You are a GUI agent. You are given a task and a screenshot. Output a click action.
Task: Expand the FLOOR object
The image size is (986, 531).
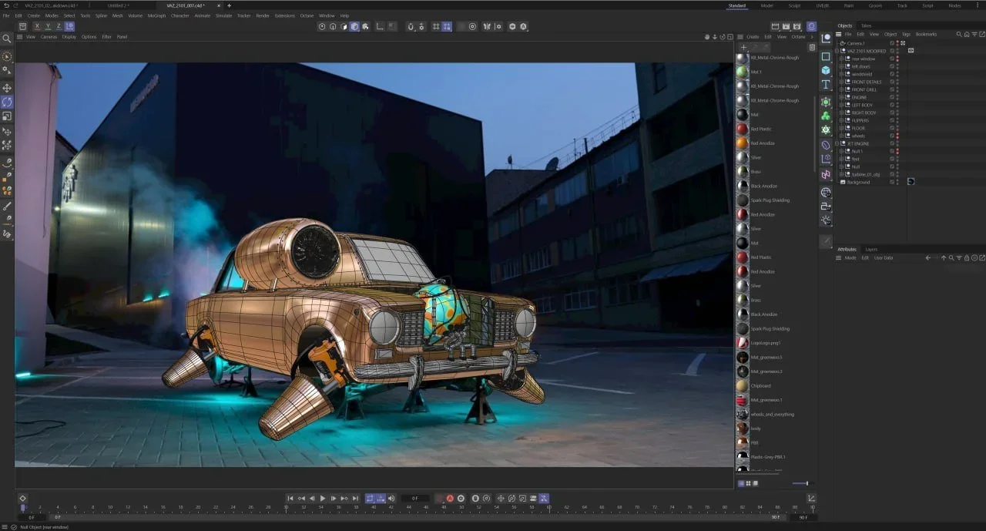point(841,128)
